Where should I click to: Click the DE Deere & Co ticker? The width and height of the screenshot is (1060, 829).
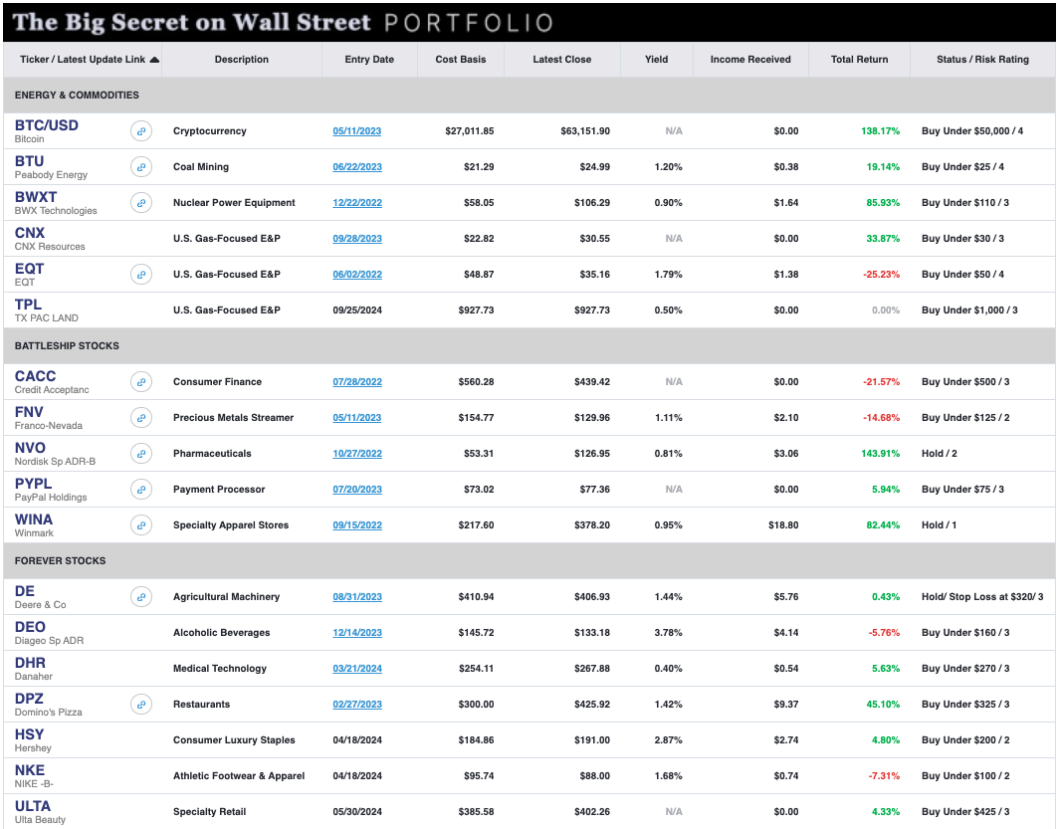click(x=24, y=592)
